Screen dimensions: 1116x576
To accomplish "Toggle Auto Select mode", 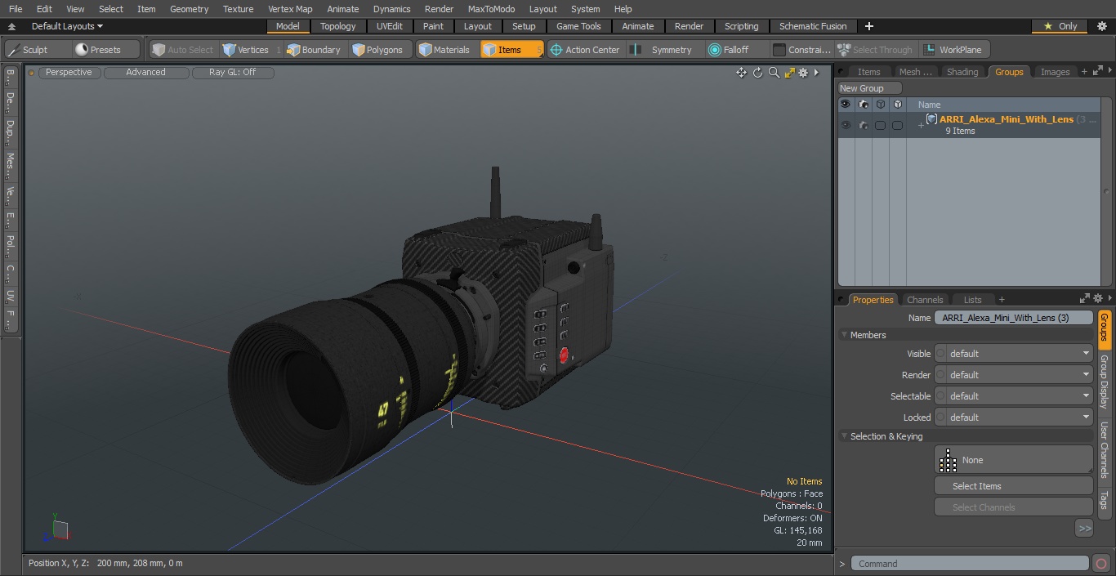I will click(183, 50).
